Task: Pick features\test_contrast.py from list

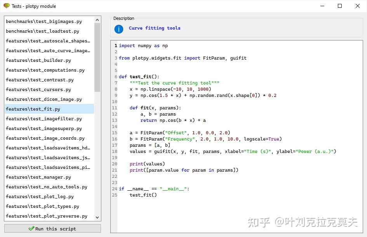Action: [x=49, y=80]
